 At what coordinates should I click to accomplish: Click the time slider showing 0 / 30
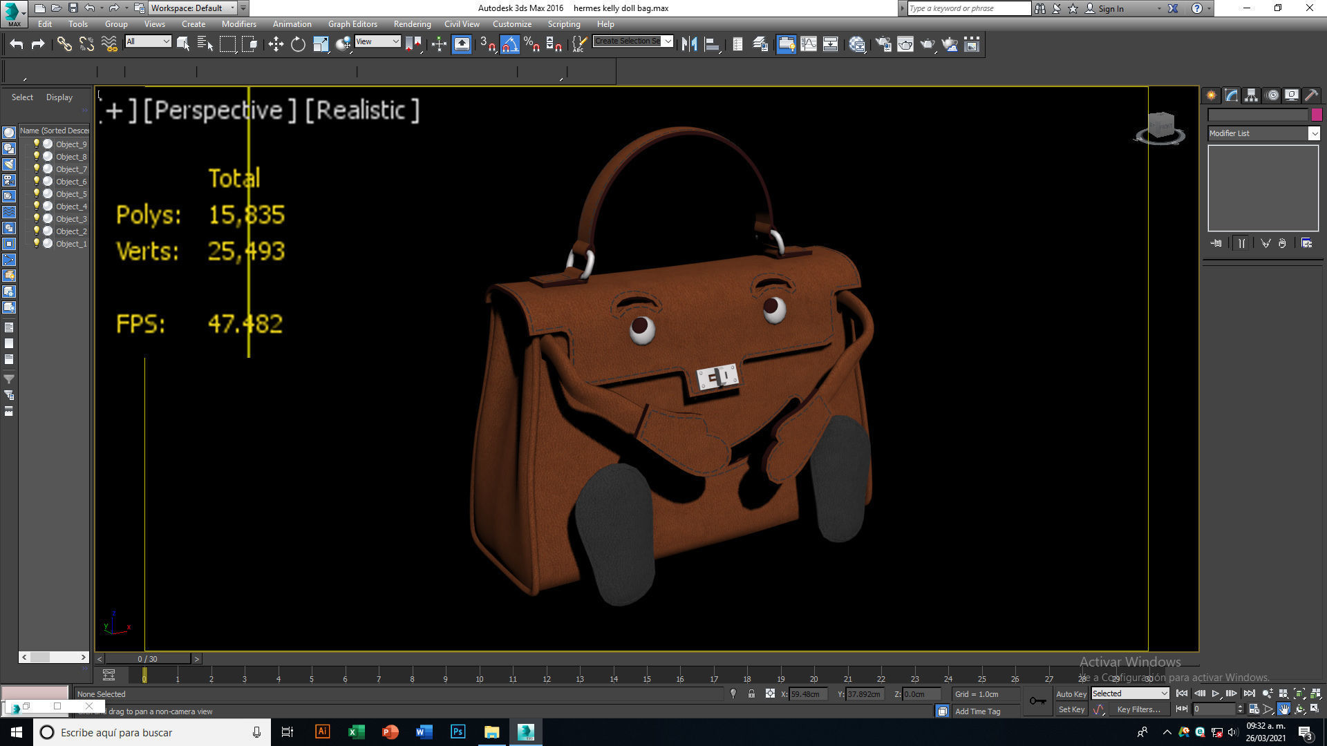coord(147,659)
